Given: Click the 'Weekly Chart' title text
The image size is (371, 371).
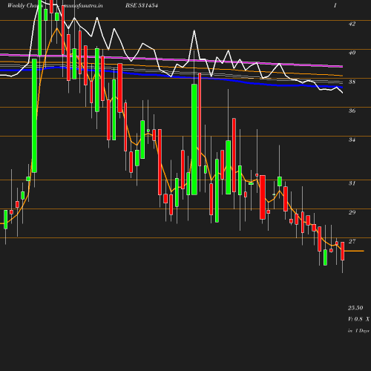Looking at the screenshot, I should click(24, 5).
